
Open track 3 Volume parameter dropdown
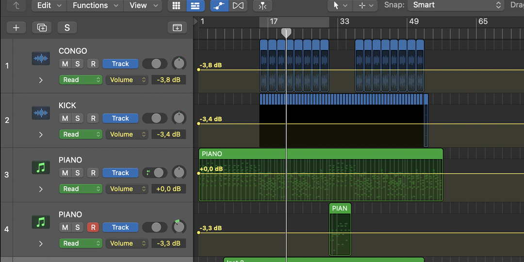[x=127, y=189]
